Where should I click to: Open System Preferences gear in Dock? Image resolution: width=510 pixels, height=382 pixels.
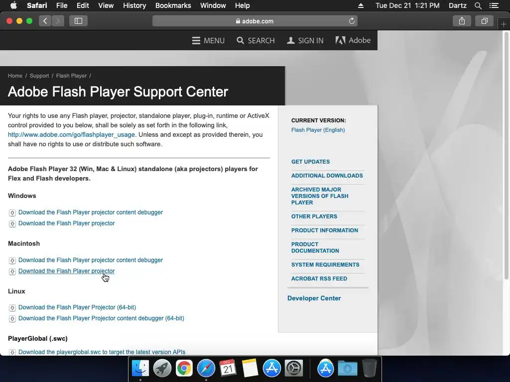(294, 369)
